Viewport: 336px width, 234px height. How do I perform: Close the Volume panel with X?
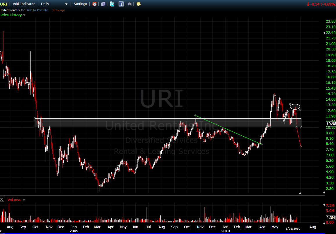[2, 199]
